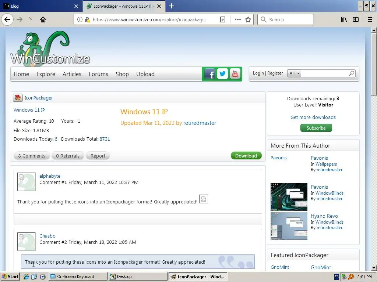
Task: Open new browser tab with plus button
Action: coord(172,6)
